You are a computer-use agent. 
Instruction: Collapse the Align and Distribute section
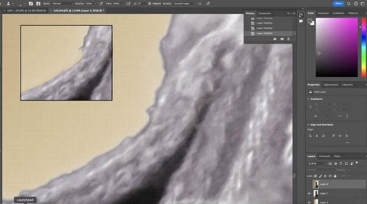(x=308, y=125)
